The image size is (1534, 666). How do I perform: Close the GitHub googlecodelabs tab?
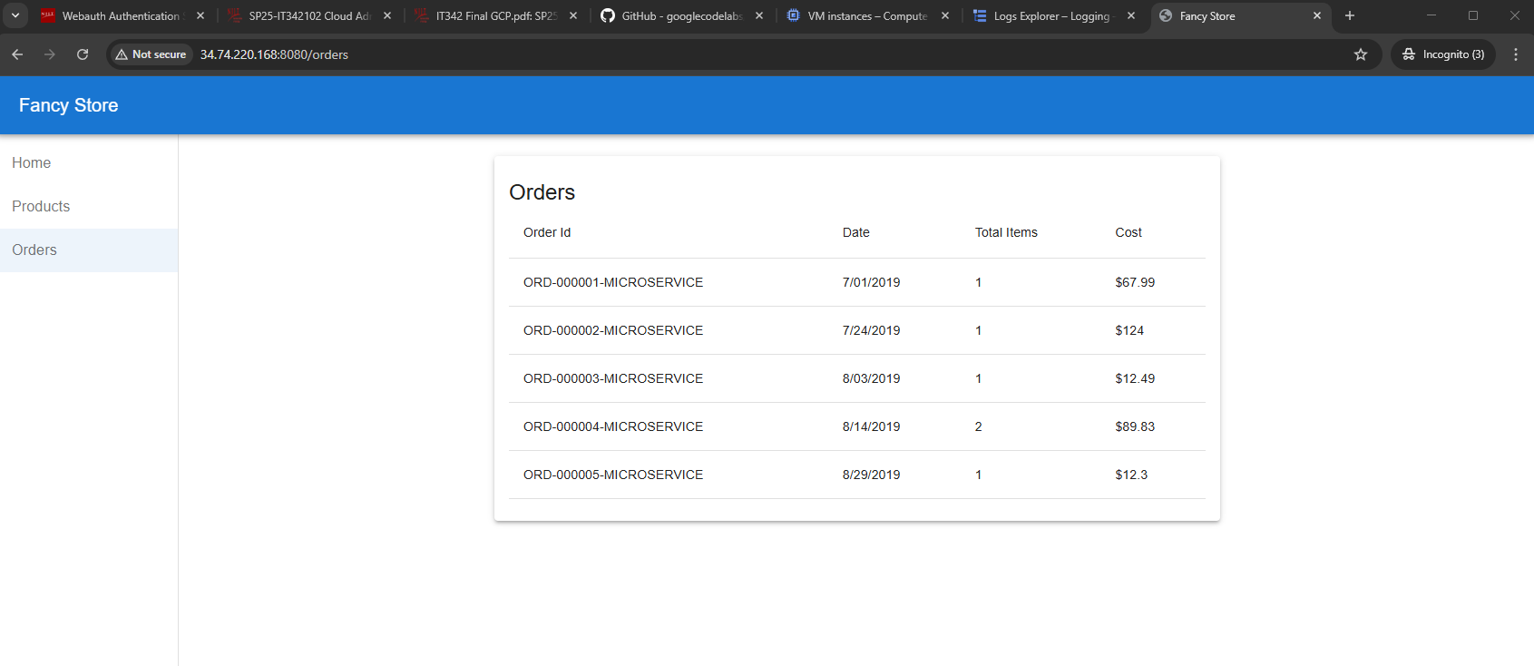click(759, 15)
